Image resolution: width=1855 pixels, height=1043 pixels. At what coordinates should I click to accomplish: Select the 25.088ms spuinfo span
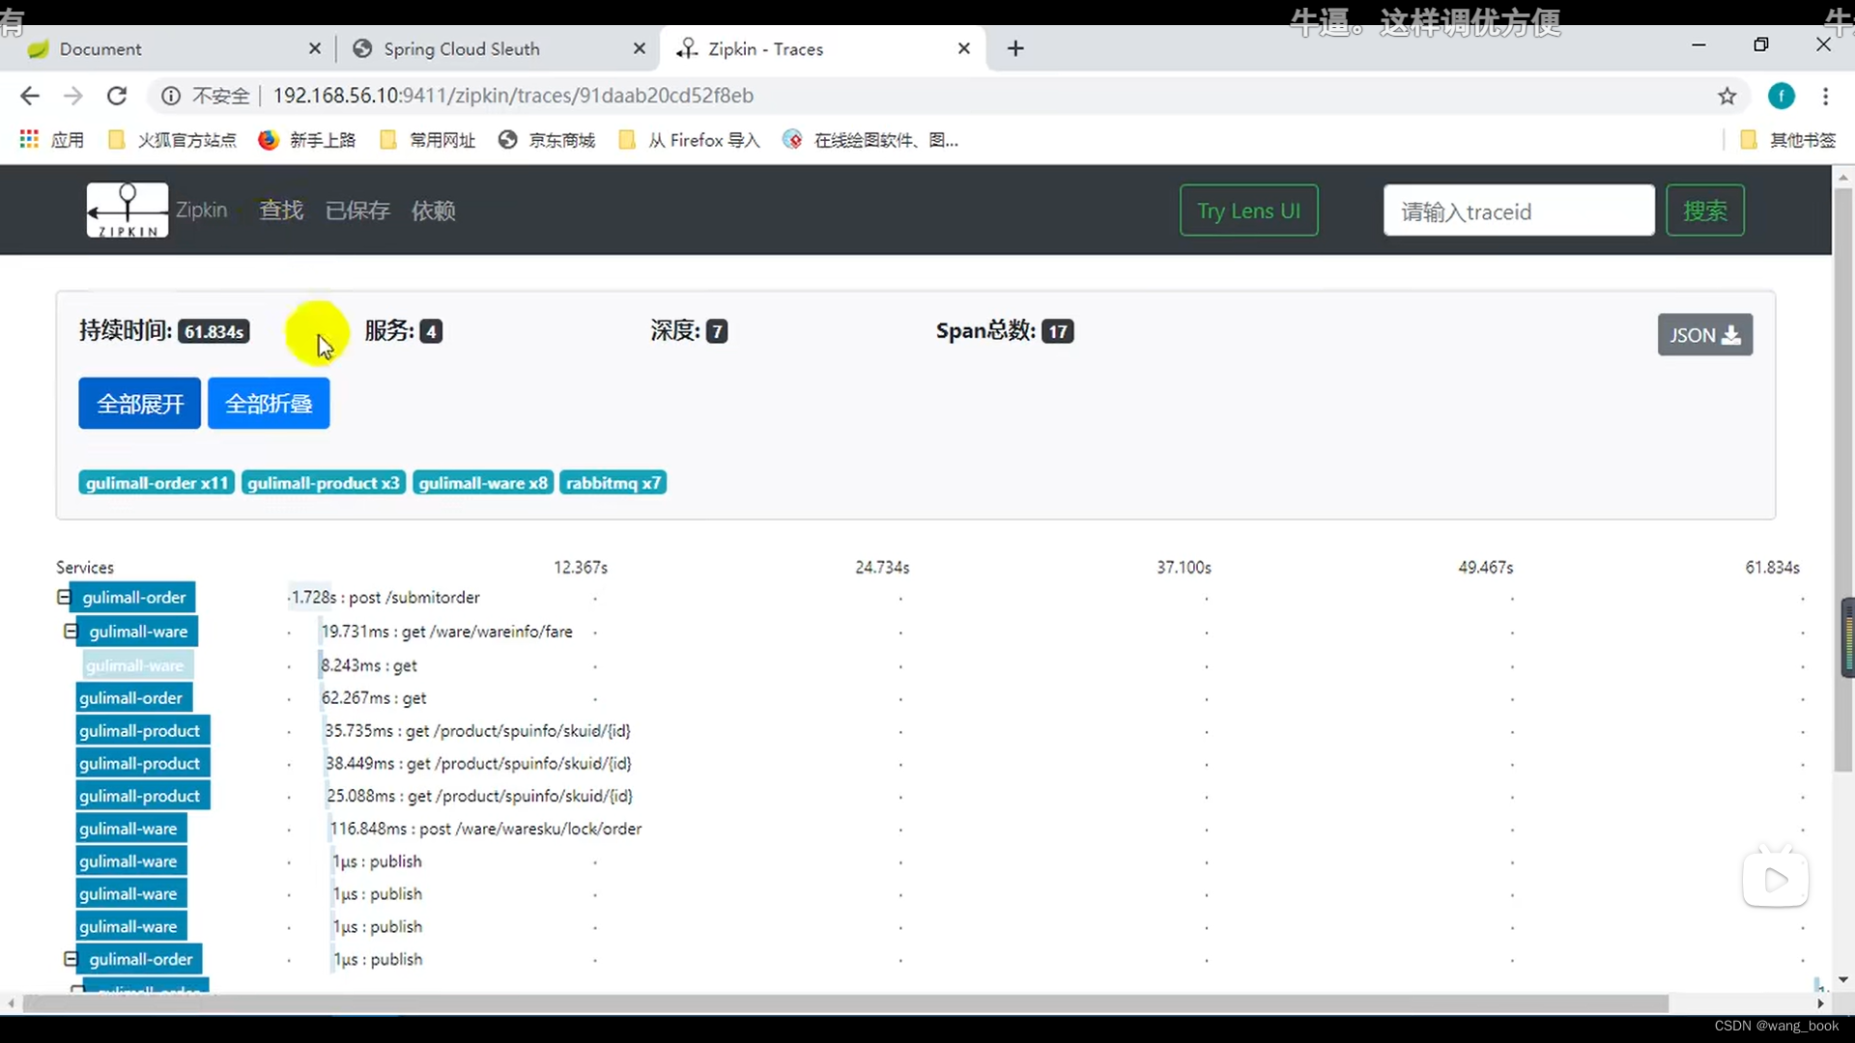click(479, 797)
